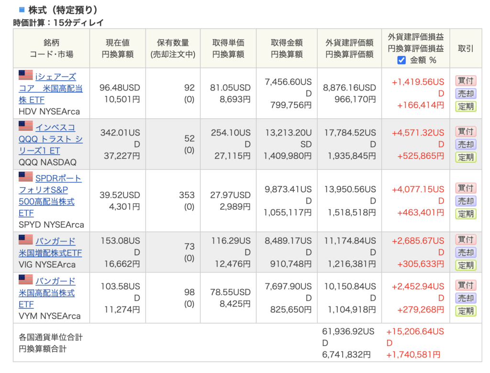Click the HDV acquisition amount 799,756円
This screenshot has width=490, height=373.
pyautogui.click(x=291, y=105)
